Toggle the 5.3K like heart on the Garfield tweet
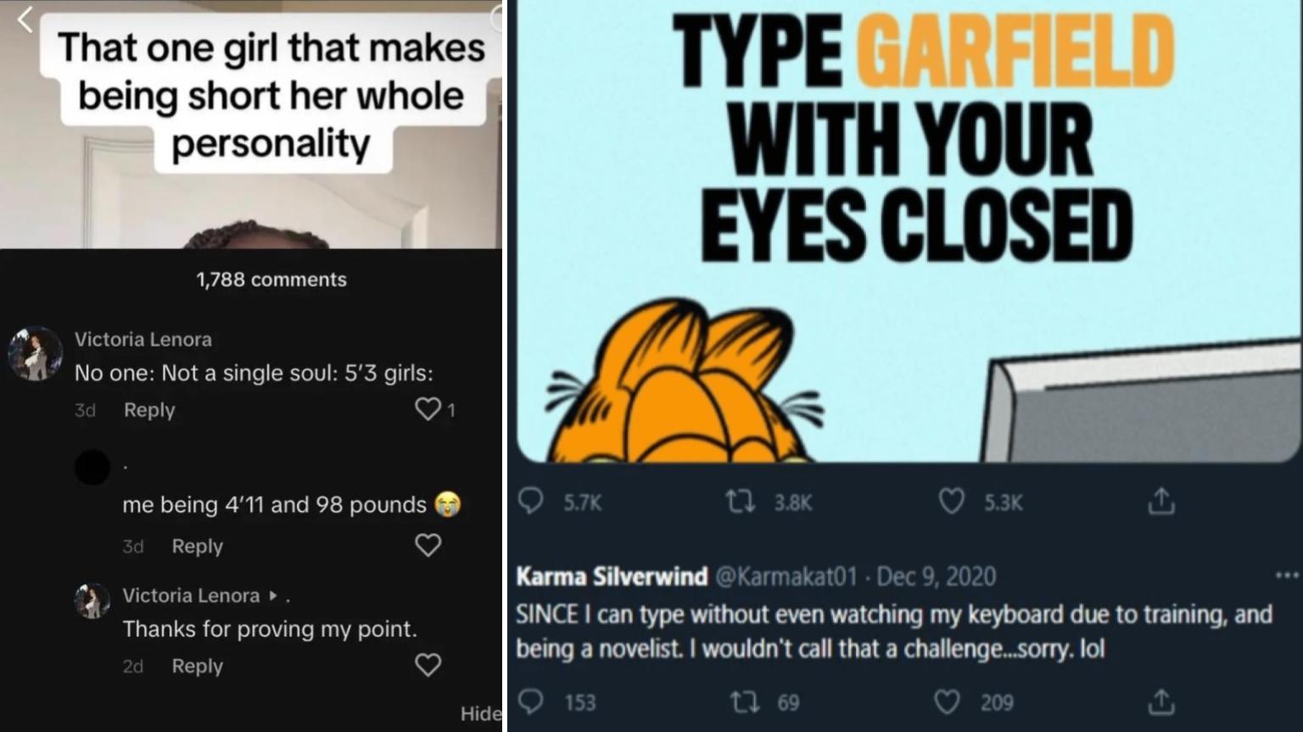Image resolution: width=1303 pixels, height=732 pixels. point(951,502)
